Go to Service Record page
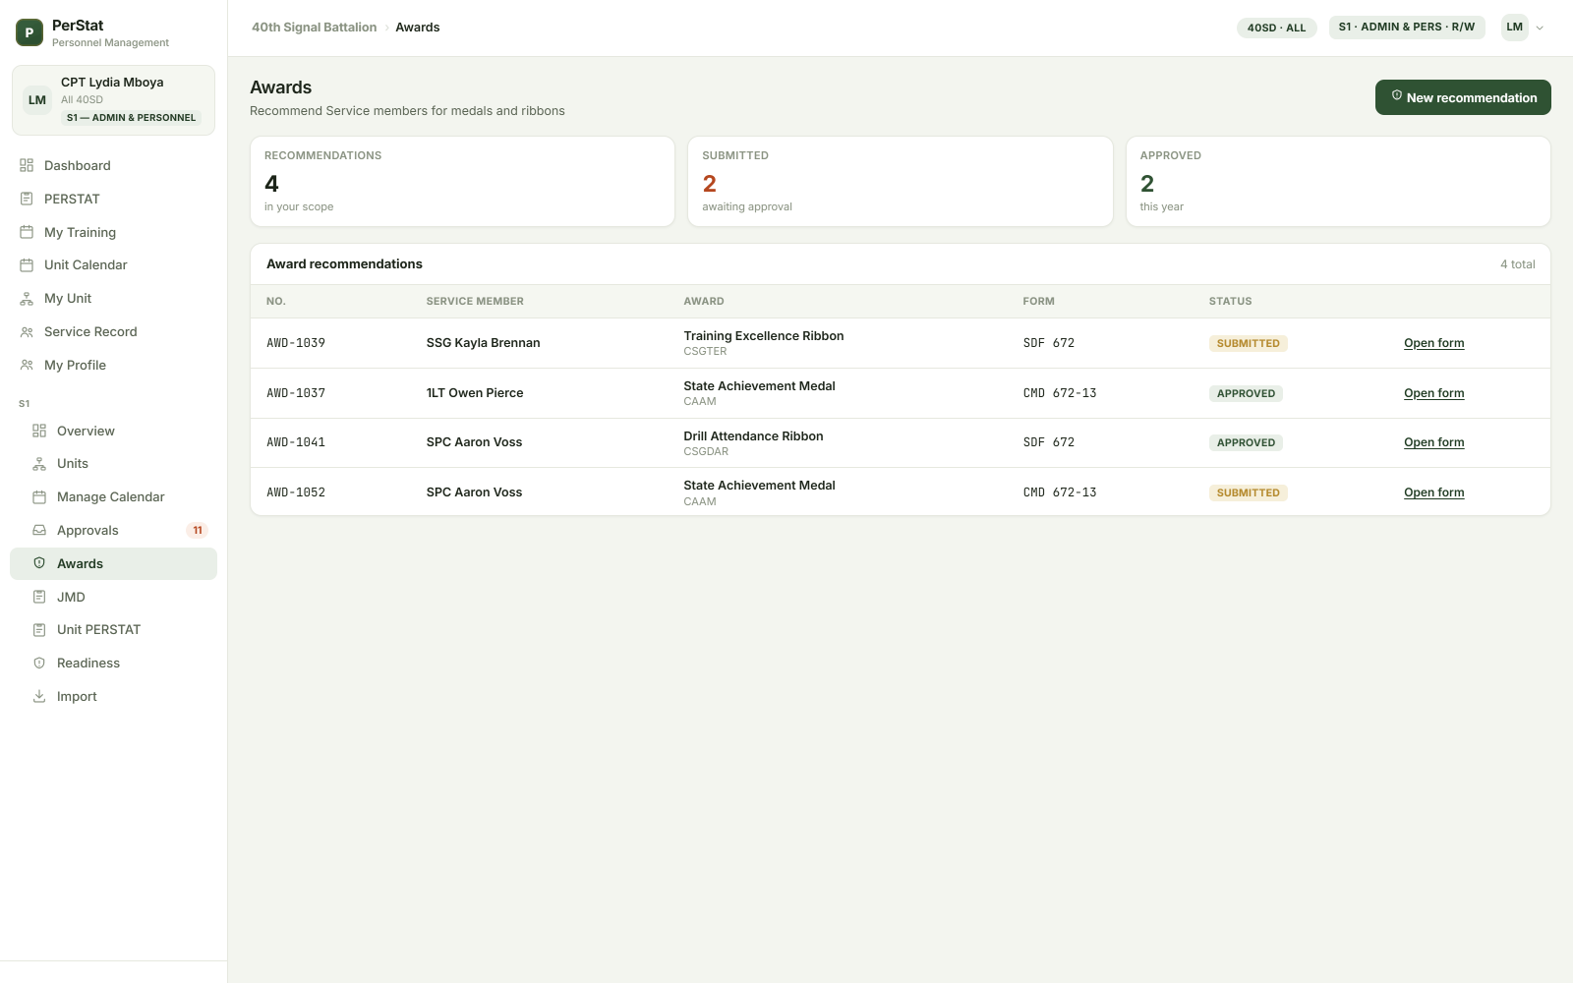This screenshot has height=983, width=1573. (113, 331)
